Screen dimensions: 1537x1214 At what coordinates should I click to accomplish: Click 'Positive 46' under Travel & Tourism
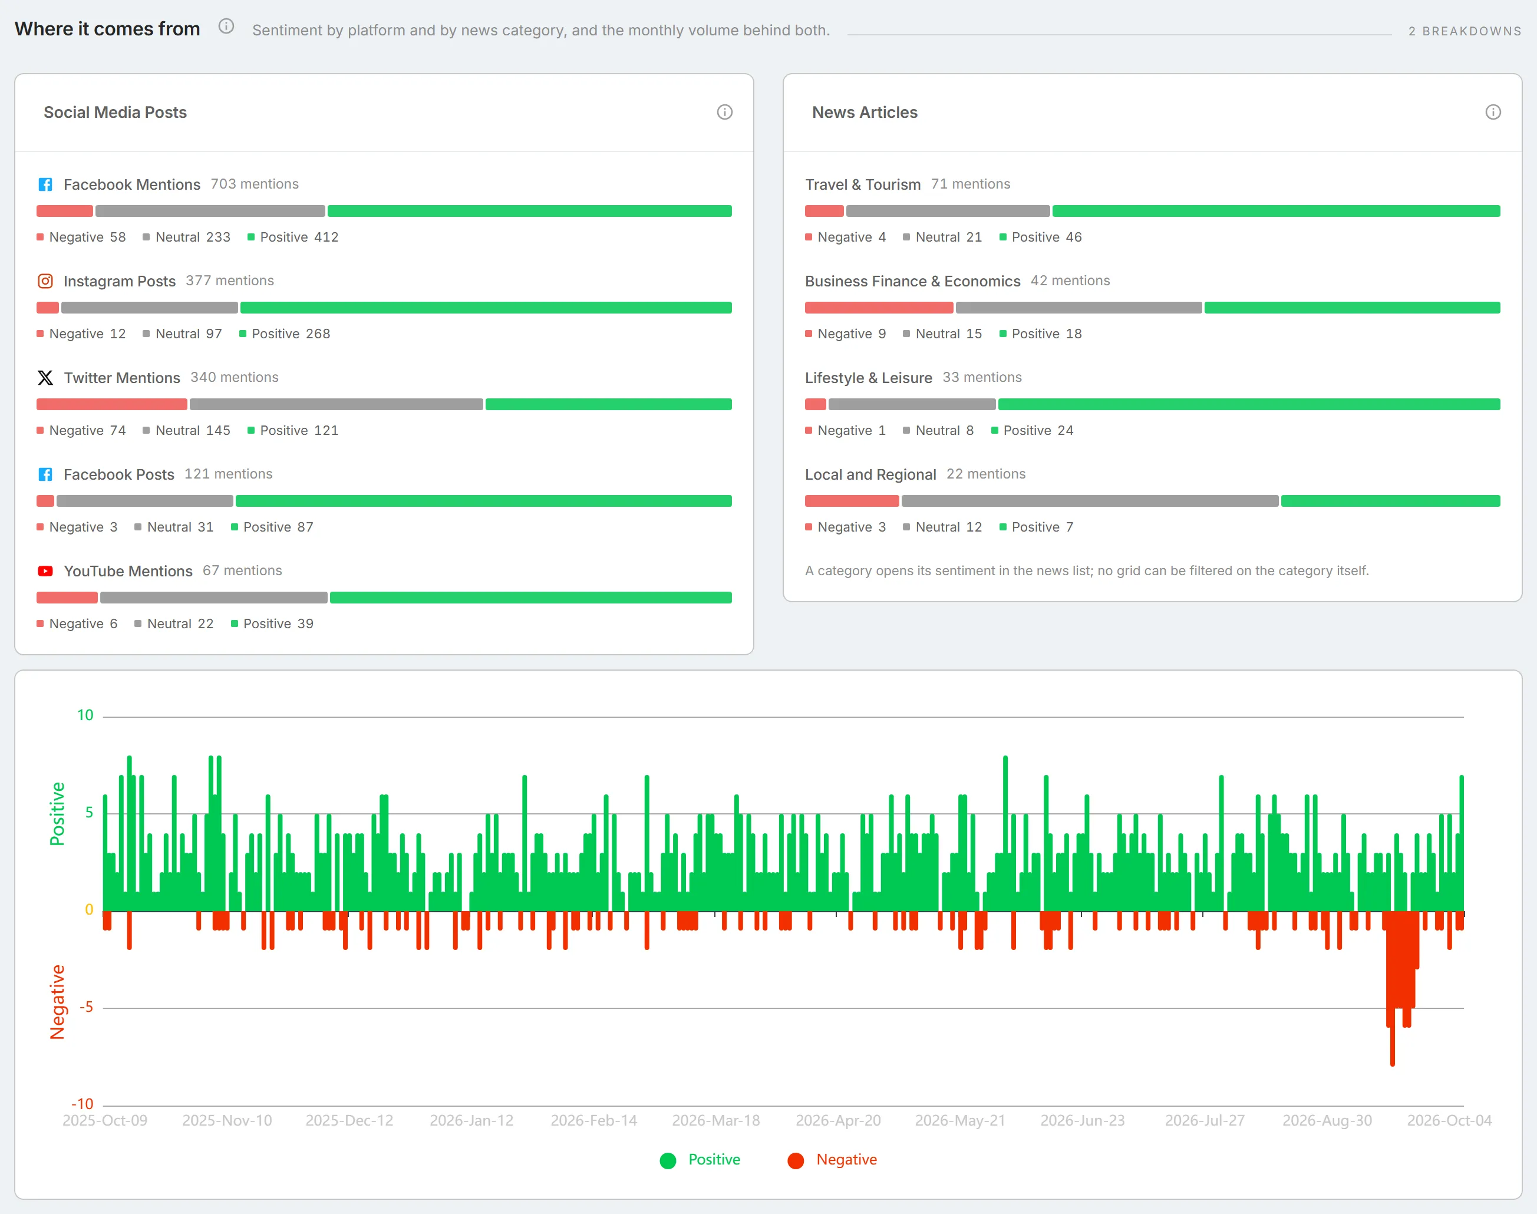[x=1041, y=237]
